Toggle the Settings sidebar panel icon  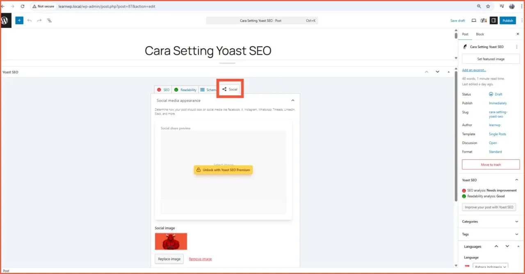[x=494, y=20]
